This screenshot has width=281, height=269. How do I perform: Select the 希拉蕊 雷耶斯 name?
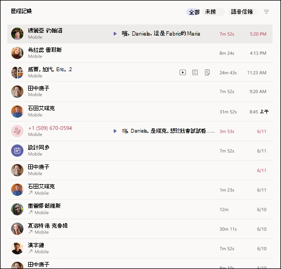[45, 50]
